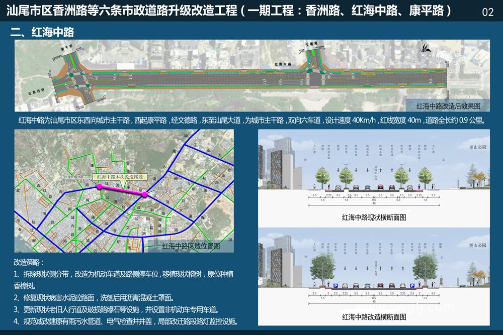Click the caption 红海中路改造横断面图
Viewport: 503px width, 335px height.
click(374, 316)
